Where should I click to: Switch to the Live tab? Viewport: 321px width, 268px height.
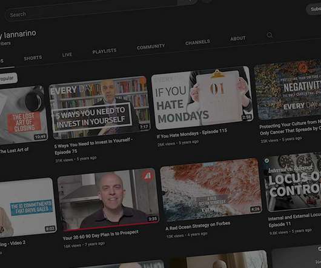[67, 55]
